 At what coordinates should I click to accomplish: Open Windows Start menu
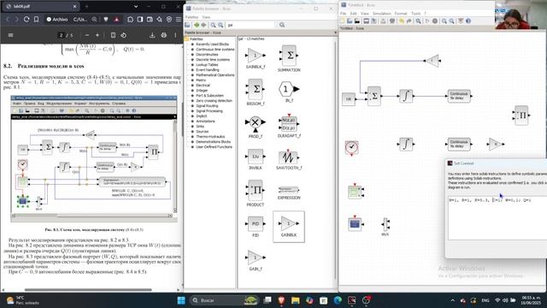181,300
